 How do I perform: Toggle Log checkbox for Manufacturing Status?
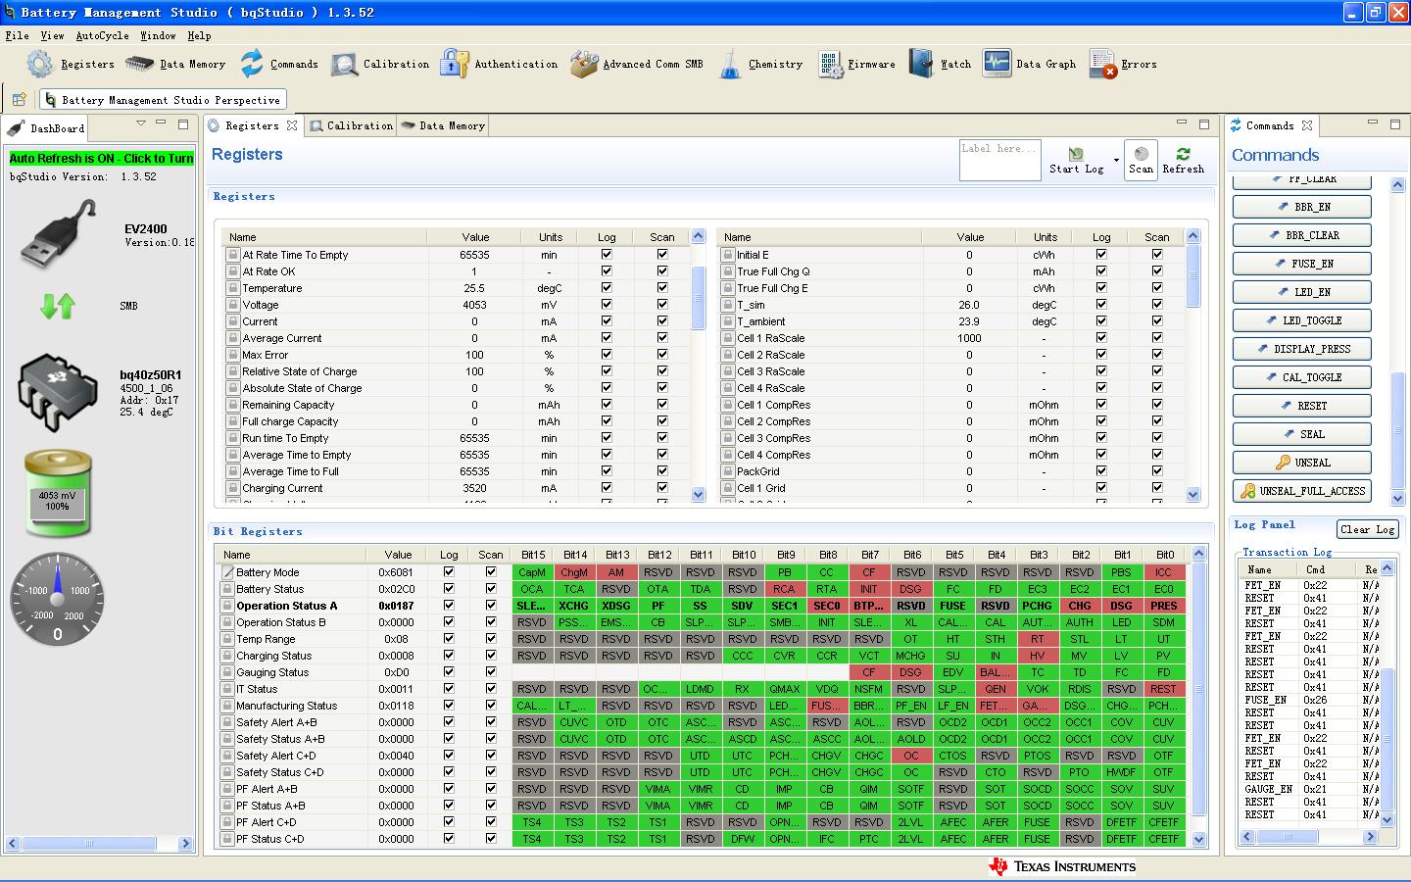coord(449,706)
